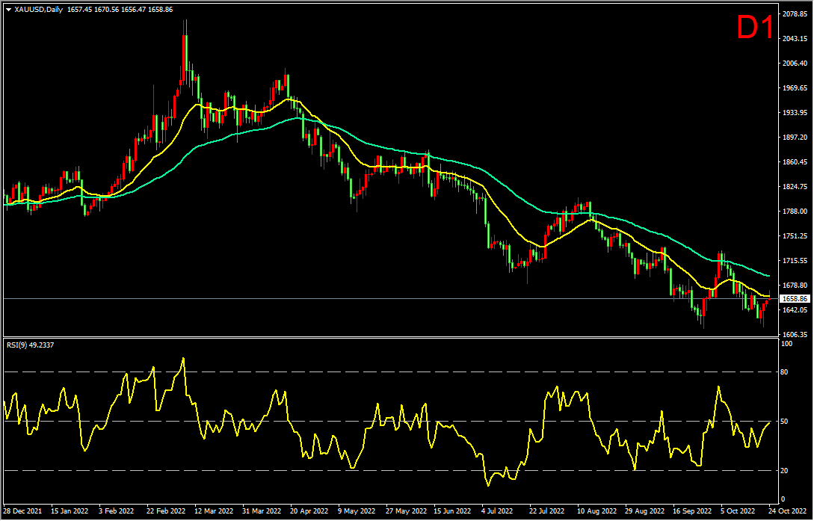The width and height of the screenshot is (814, 521).
Task: Click the 1933.95 price axis label
Action: [797, 113]
